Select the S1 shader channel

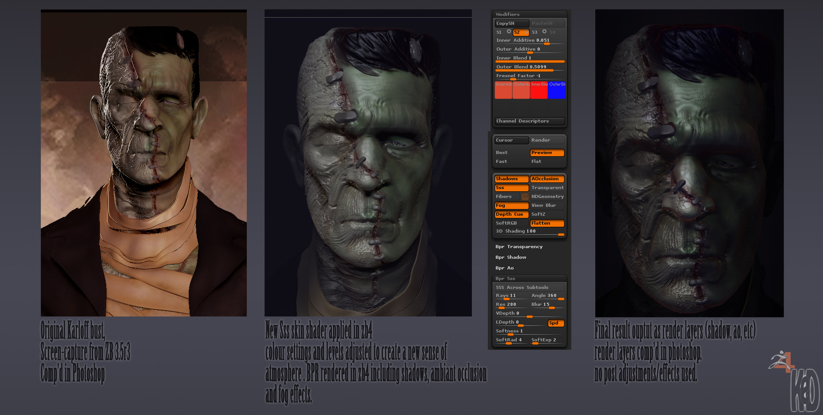coord(503,32)
